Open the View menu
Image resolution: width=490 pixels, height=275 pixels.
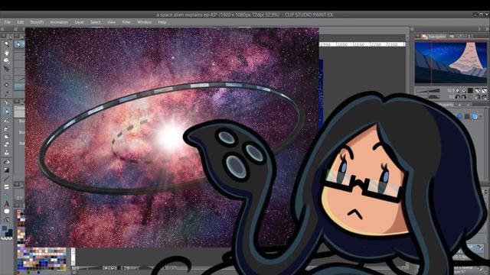[111, 22]
